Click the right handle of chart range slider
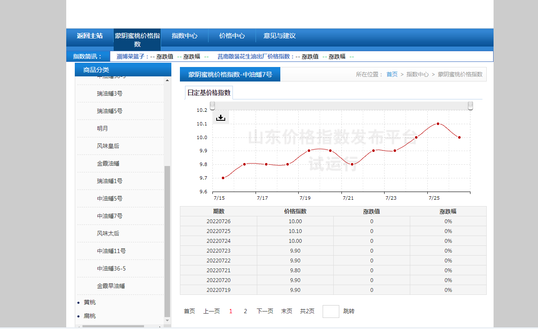This screenshot has height=329, width=538. [470, 106]
